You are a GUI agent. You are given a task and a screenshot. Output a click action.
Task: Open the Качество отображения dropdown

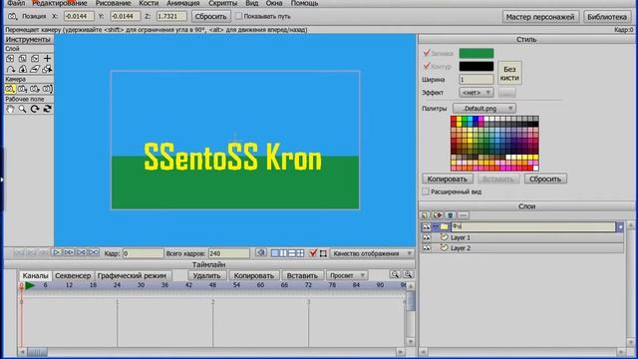372,253
